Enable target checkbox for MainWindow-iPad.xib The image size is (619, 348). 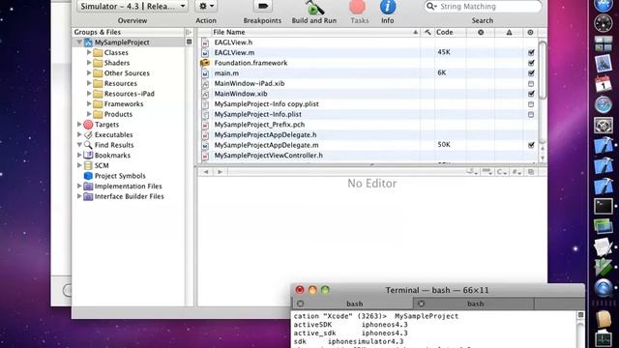pyautogui.click(x=531, y=84)
